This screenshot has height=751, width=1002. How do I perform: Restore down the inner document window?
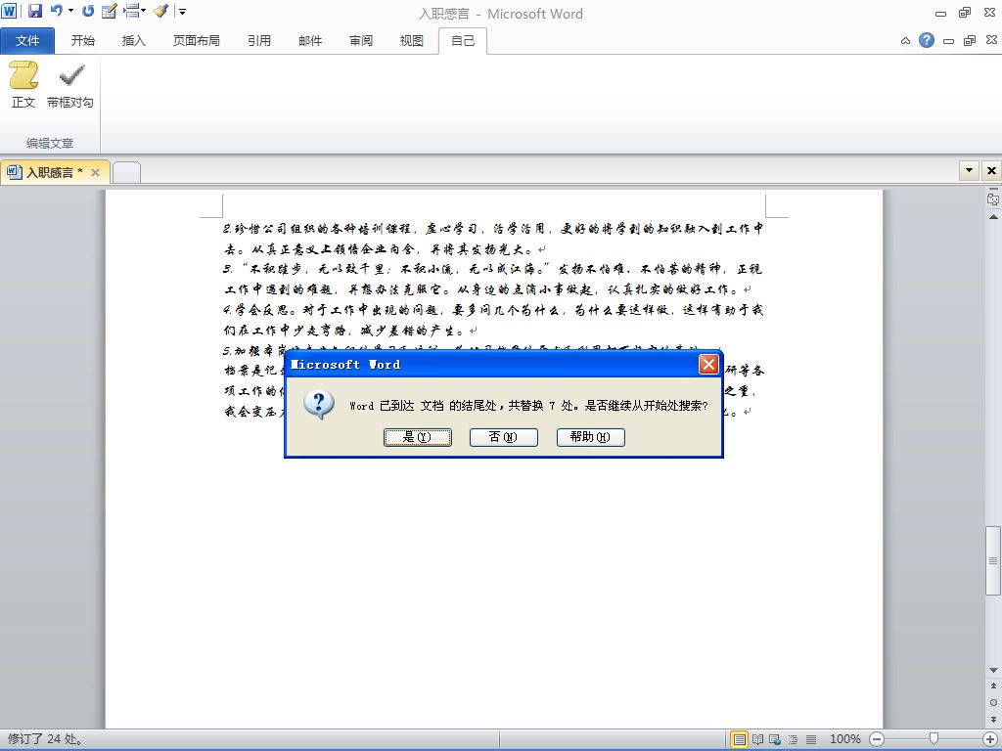pos(970,40)
